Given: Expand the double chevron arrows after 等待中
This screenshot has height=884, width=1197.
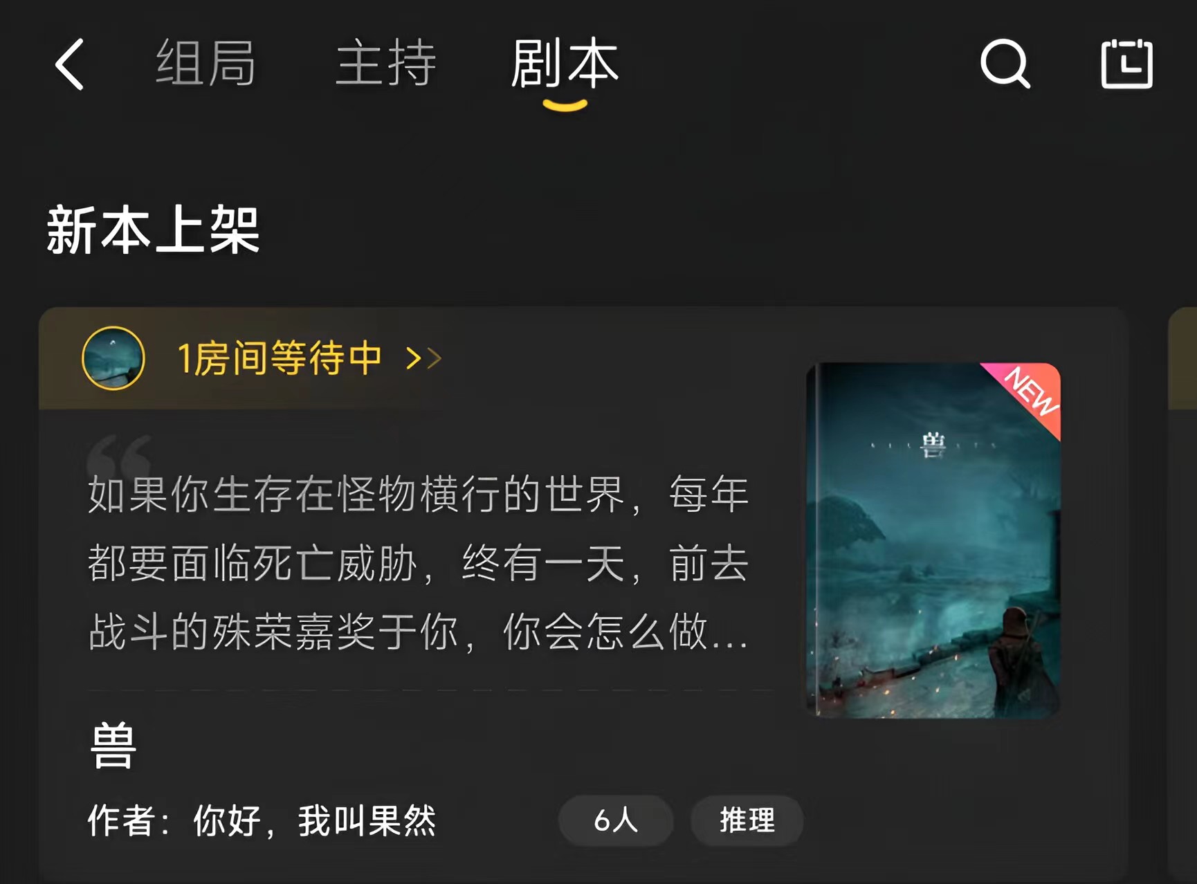Looking at the screenshot, I should (x=423, y=358).
